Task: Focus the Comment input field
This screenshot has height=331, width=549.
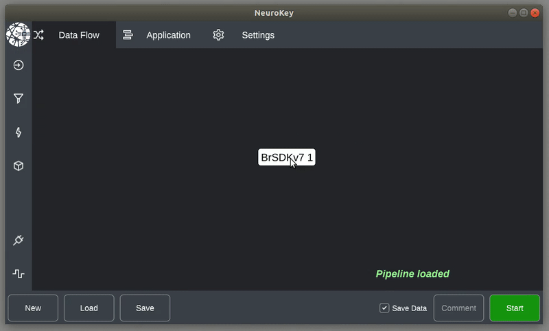Action: (x=458, y=308)
